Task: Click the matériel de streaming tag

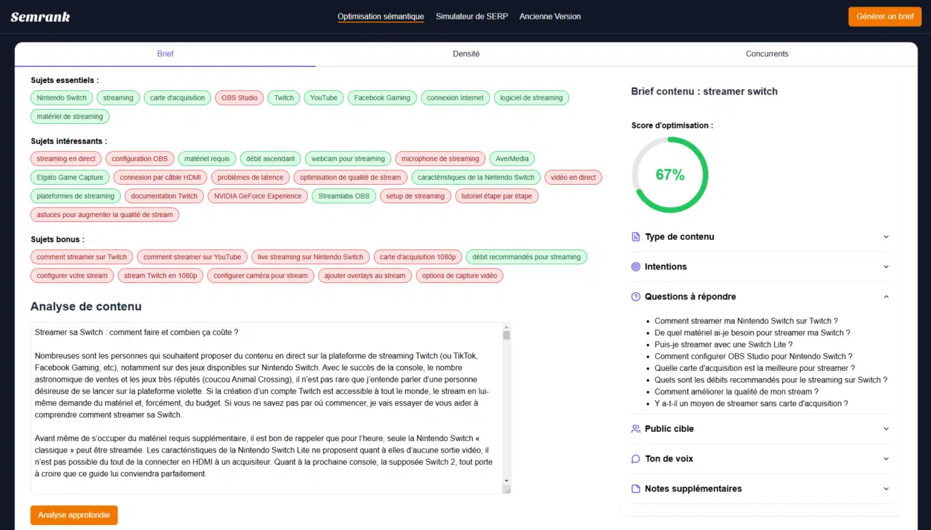Action: click(70, 117)
